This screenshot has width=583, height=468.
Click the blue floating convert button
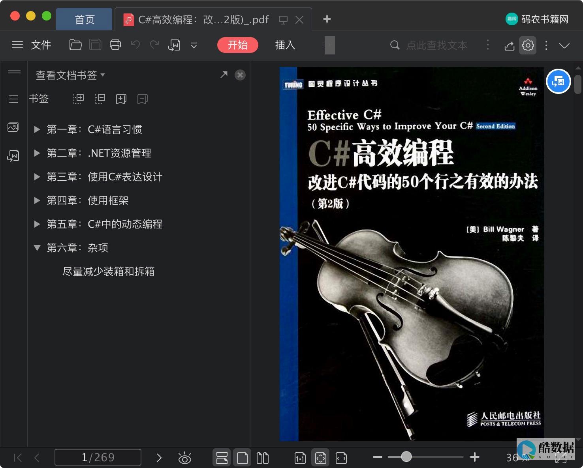click(559, 81)
